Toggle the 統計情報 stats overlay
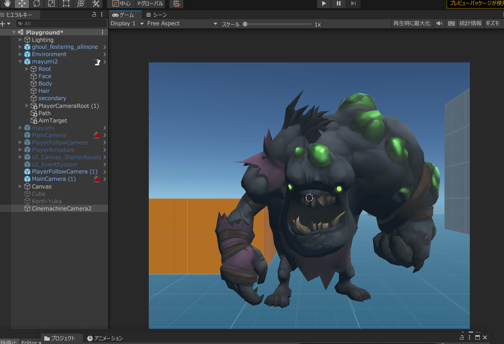This screenshot has width=504, height=344. pyautogui.click(x=470, y=23)
